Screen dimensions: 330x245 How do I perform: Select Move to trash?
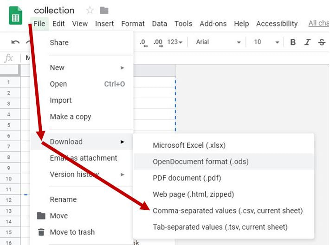(82, 232)
